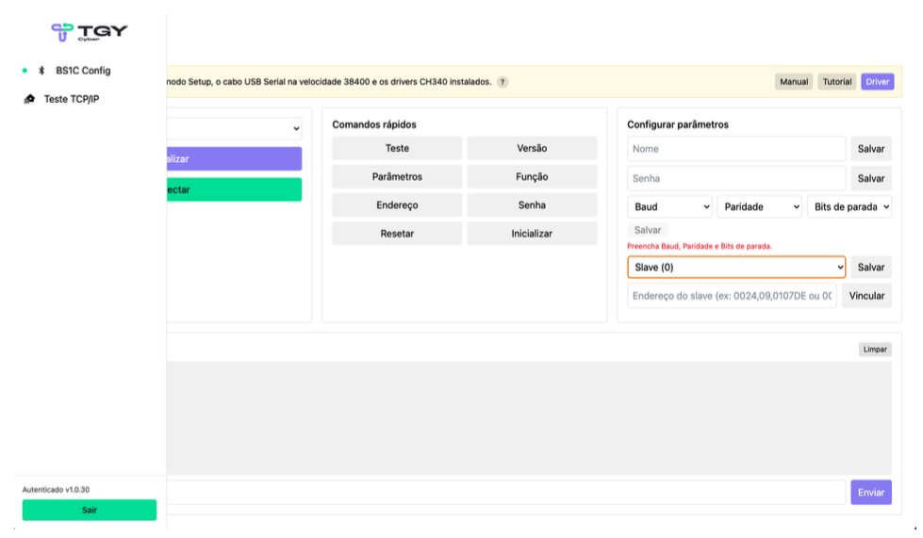
Task: Click the TGY Cyber logo
Action: (89, 32)
